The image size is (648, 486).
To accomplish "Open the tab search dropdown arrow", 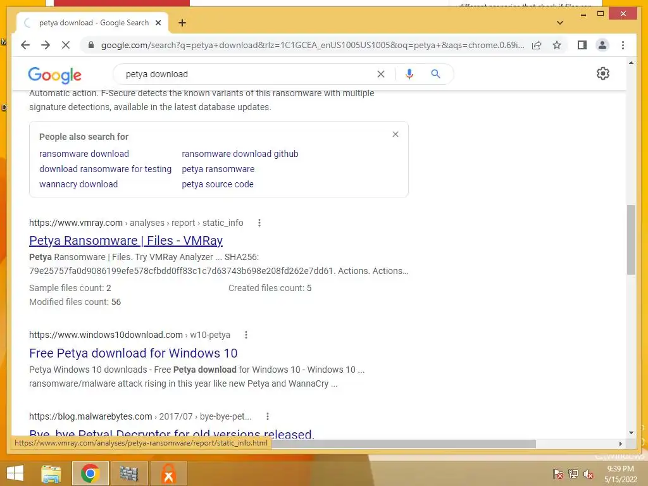I will coord(560,23).
